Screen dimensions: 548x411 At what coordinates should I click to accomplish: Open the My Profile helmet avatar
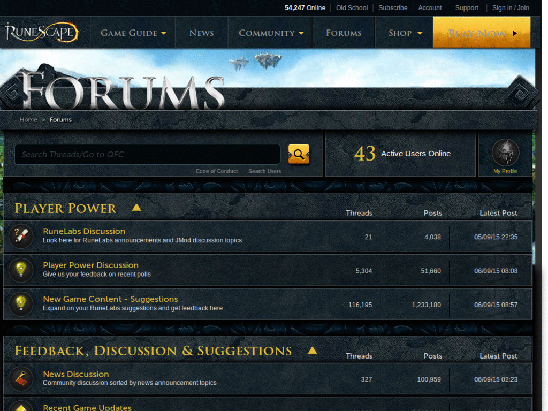click(505, 153)
